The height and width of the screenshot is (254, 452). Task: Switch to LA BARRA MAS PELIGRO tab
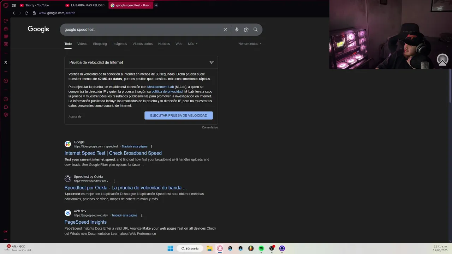85,5
